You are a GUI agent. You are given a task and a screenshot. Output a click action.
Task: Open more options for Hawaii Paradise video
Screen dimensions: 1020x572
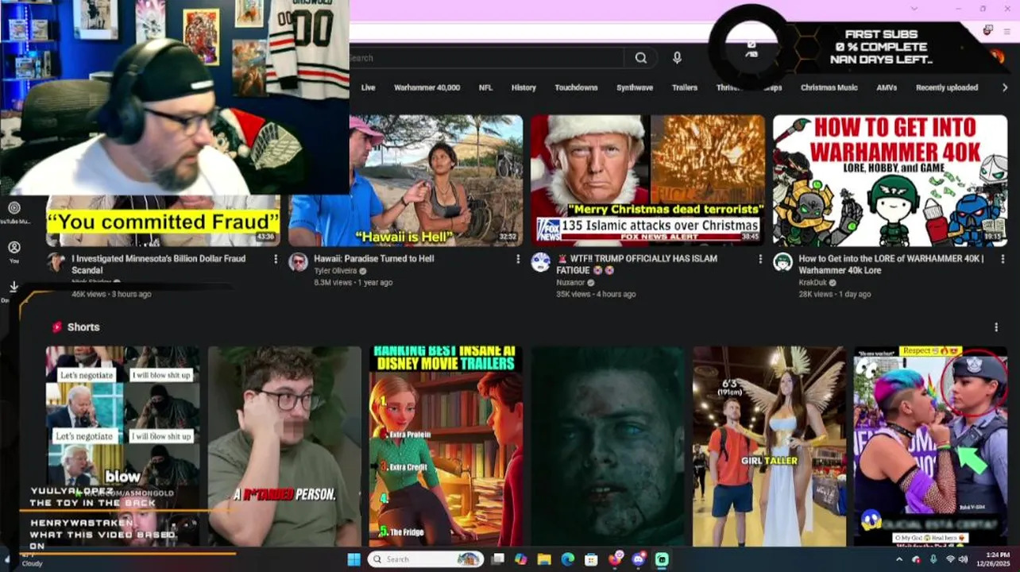518,259
